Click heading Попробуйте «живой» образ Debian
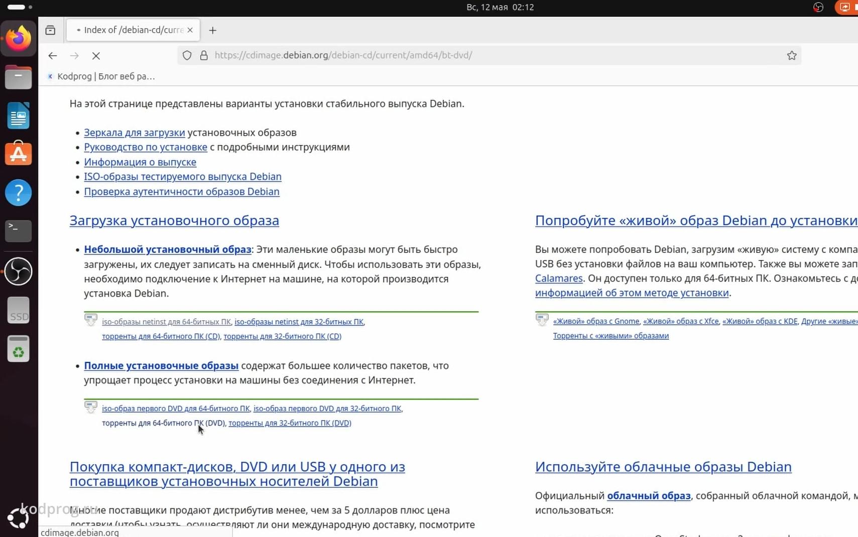 [696, 220]
